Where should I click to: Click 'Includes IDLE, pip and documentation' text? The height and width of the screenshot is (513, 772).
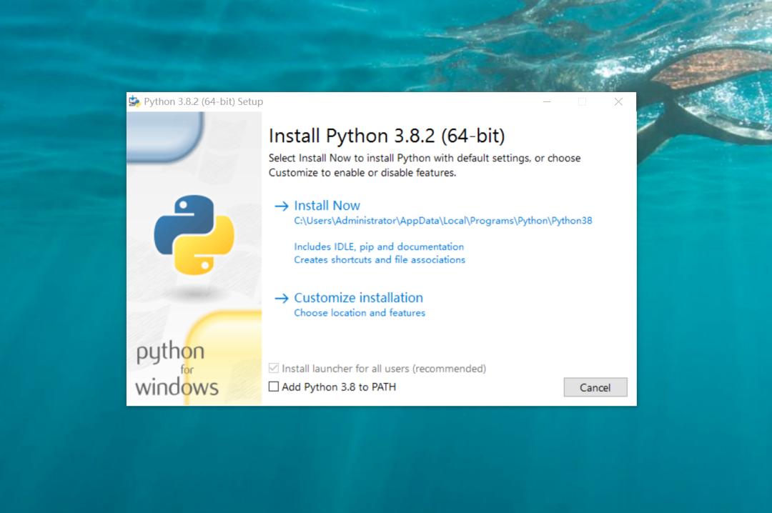(379, 246)
